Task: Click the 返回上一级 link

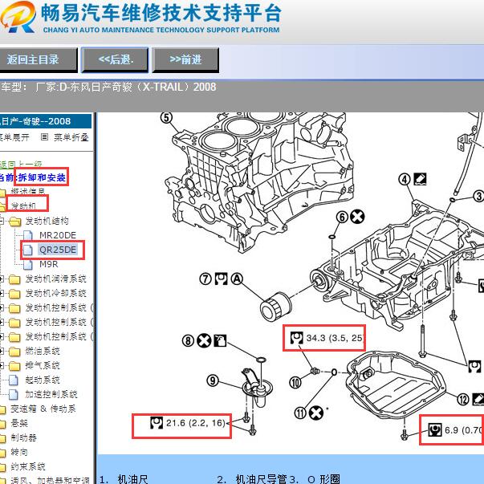Action: [20, 165]
